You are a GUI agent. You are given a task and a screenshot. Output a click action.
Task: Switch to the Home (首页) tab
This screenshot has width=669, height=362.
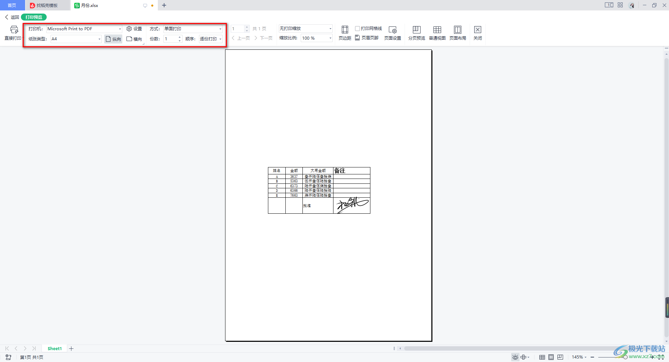(x=12, y=5)
